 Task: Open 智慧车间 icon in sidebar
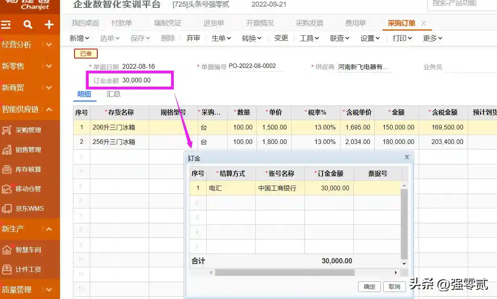click(x=7, y=250)
